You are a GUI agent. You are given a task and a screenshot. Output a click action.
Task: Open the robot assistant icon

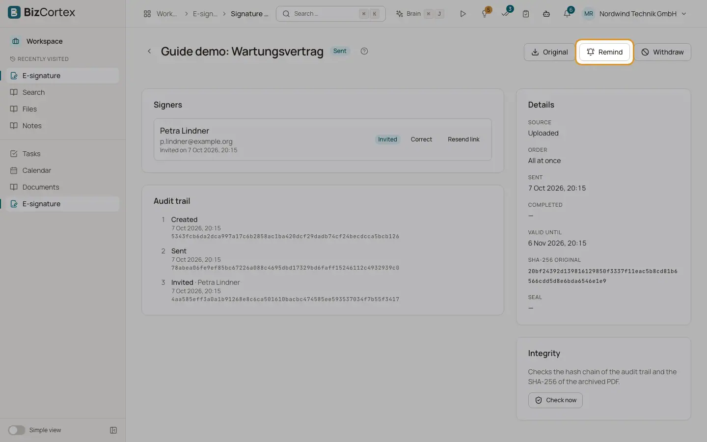tap(546, 14)
